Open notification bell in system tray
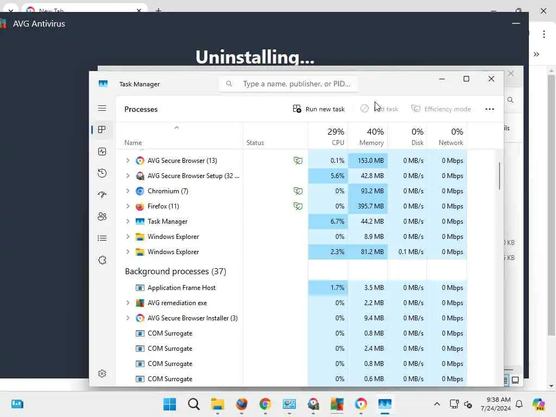The image size is (556, 417). tap(519, 404)
